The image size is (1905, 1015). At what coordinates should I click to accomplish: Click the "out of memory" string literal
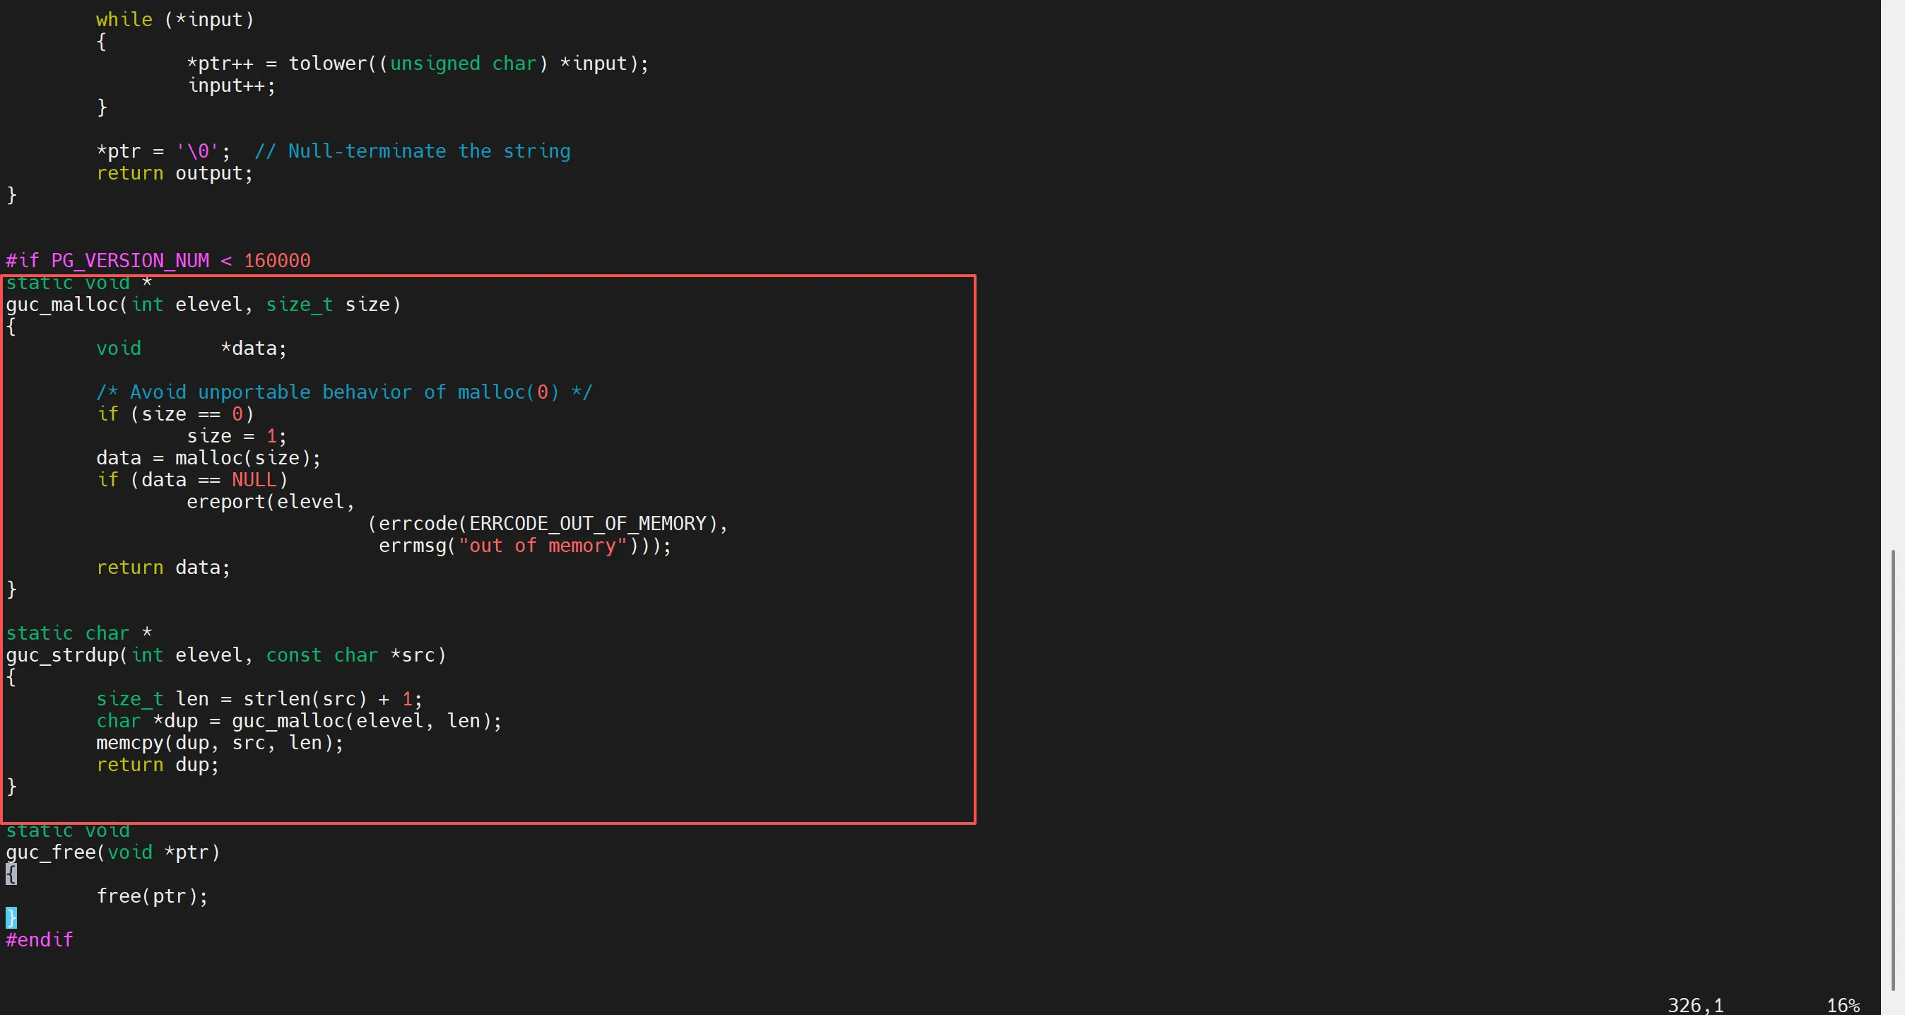click(x=543, y=546)
